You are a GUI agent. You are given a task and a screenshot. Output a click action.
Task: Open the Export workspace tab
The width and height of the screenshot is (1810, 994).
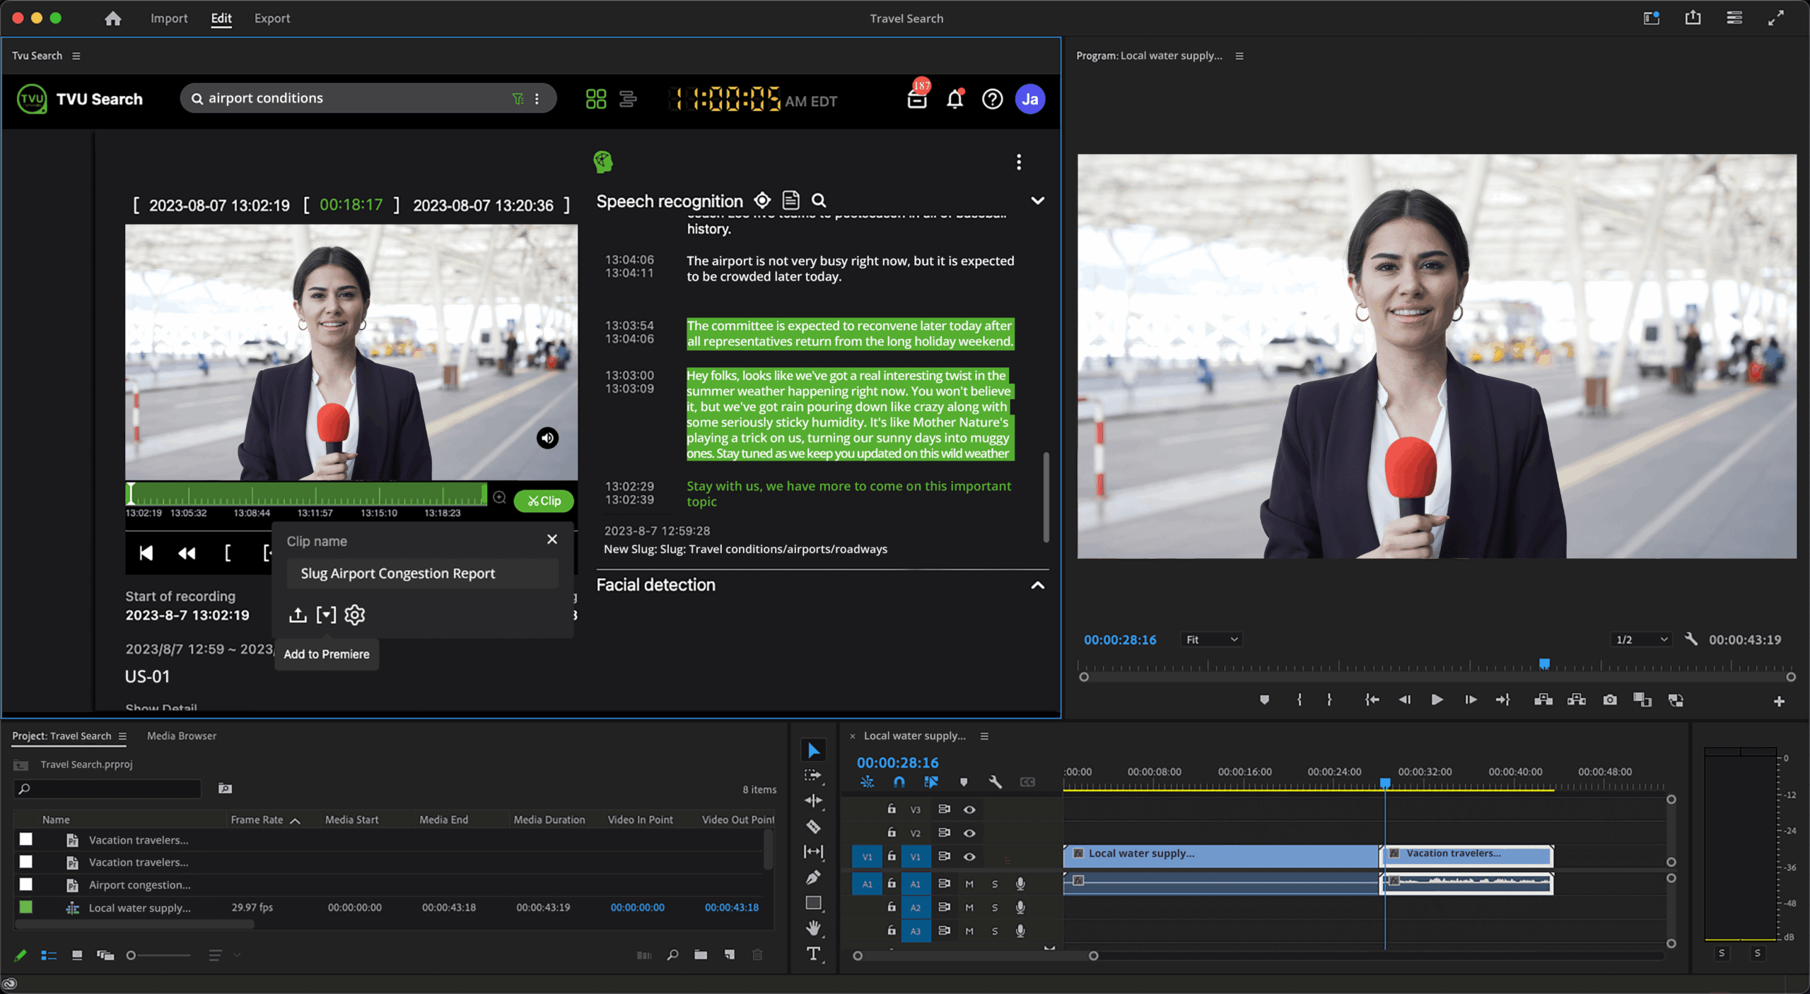coord(272,18)
